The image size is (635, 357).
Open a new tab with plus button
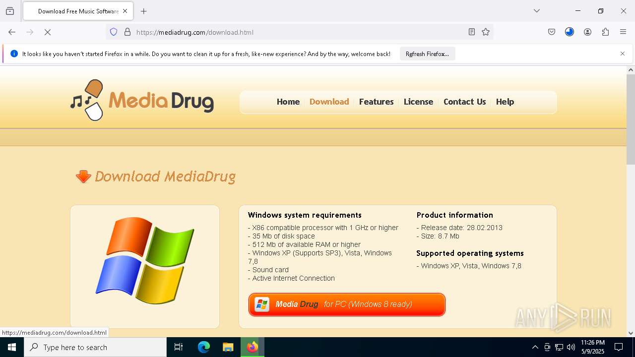coord(144,11)
